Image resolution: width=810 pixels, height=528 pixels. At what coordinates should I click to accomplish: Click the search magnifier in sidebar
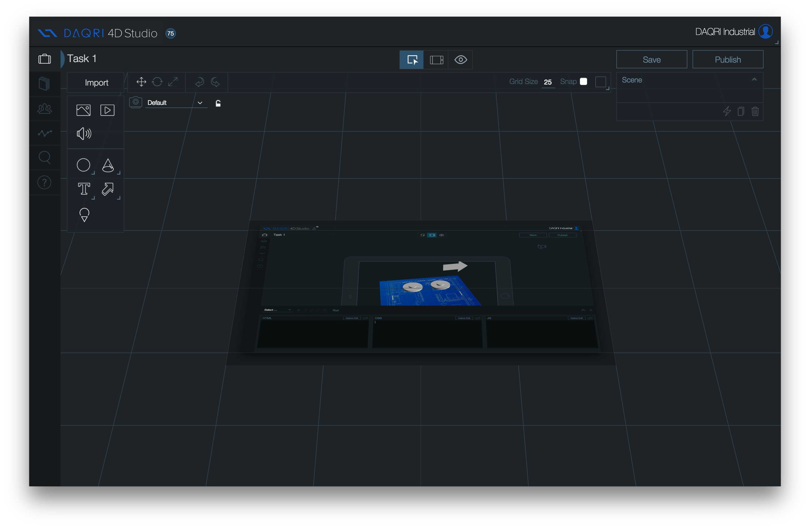45,157
